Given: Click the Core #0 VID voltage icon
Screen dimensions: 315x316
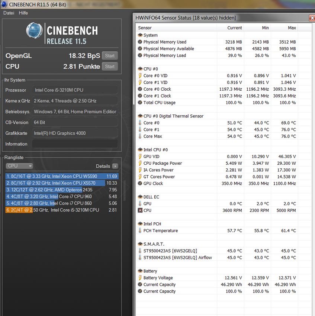Looking at the screenshot, I should pyautogui.click(x=140, y=75).
